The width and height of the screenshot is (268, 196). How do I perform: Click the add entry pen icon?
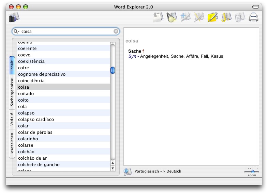click(185, 17)
